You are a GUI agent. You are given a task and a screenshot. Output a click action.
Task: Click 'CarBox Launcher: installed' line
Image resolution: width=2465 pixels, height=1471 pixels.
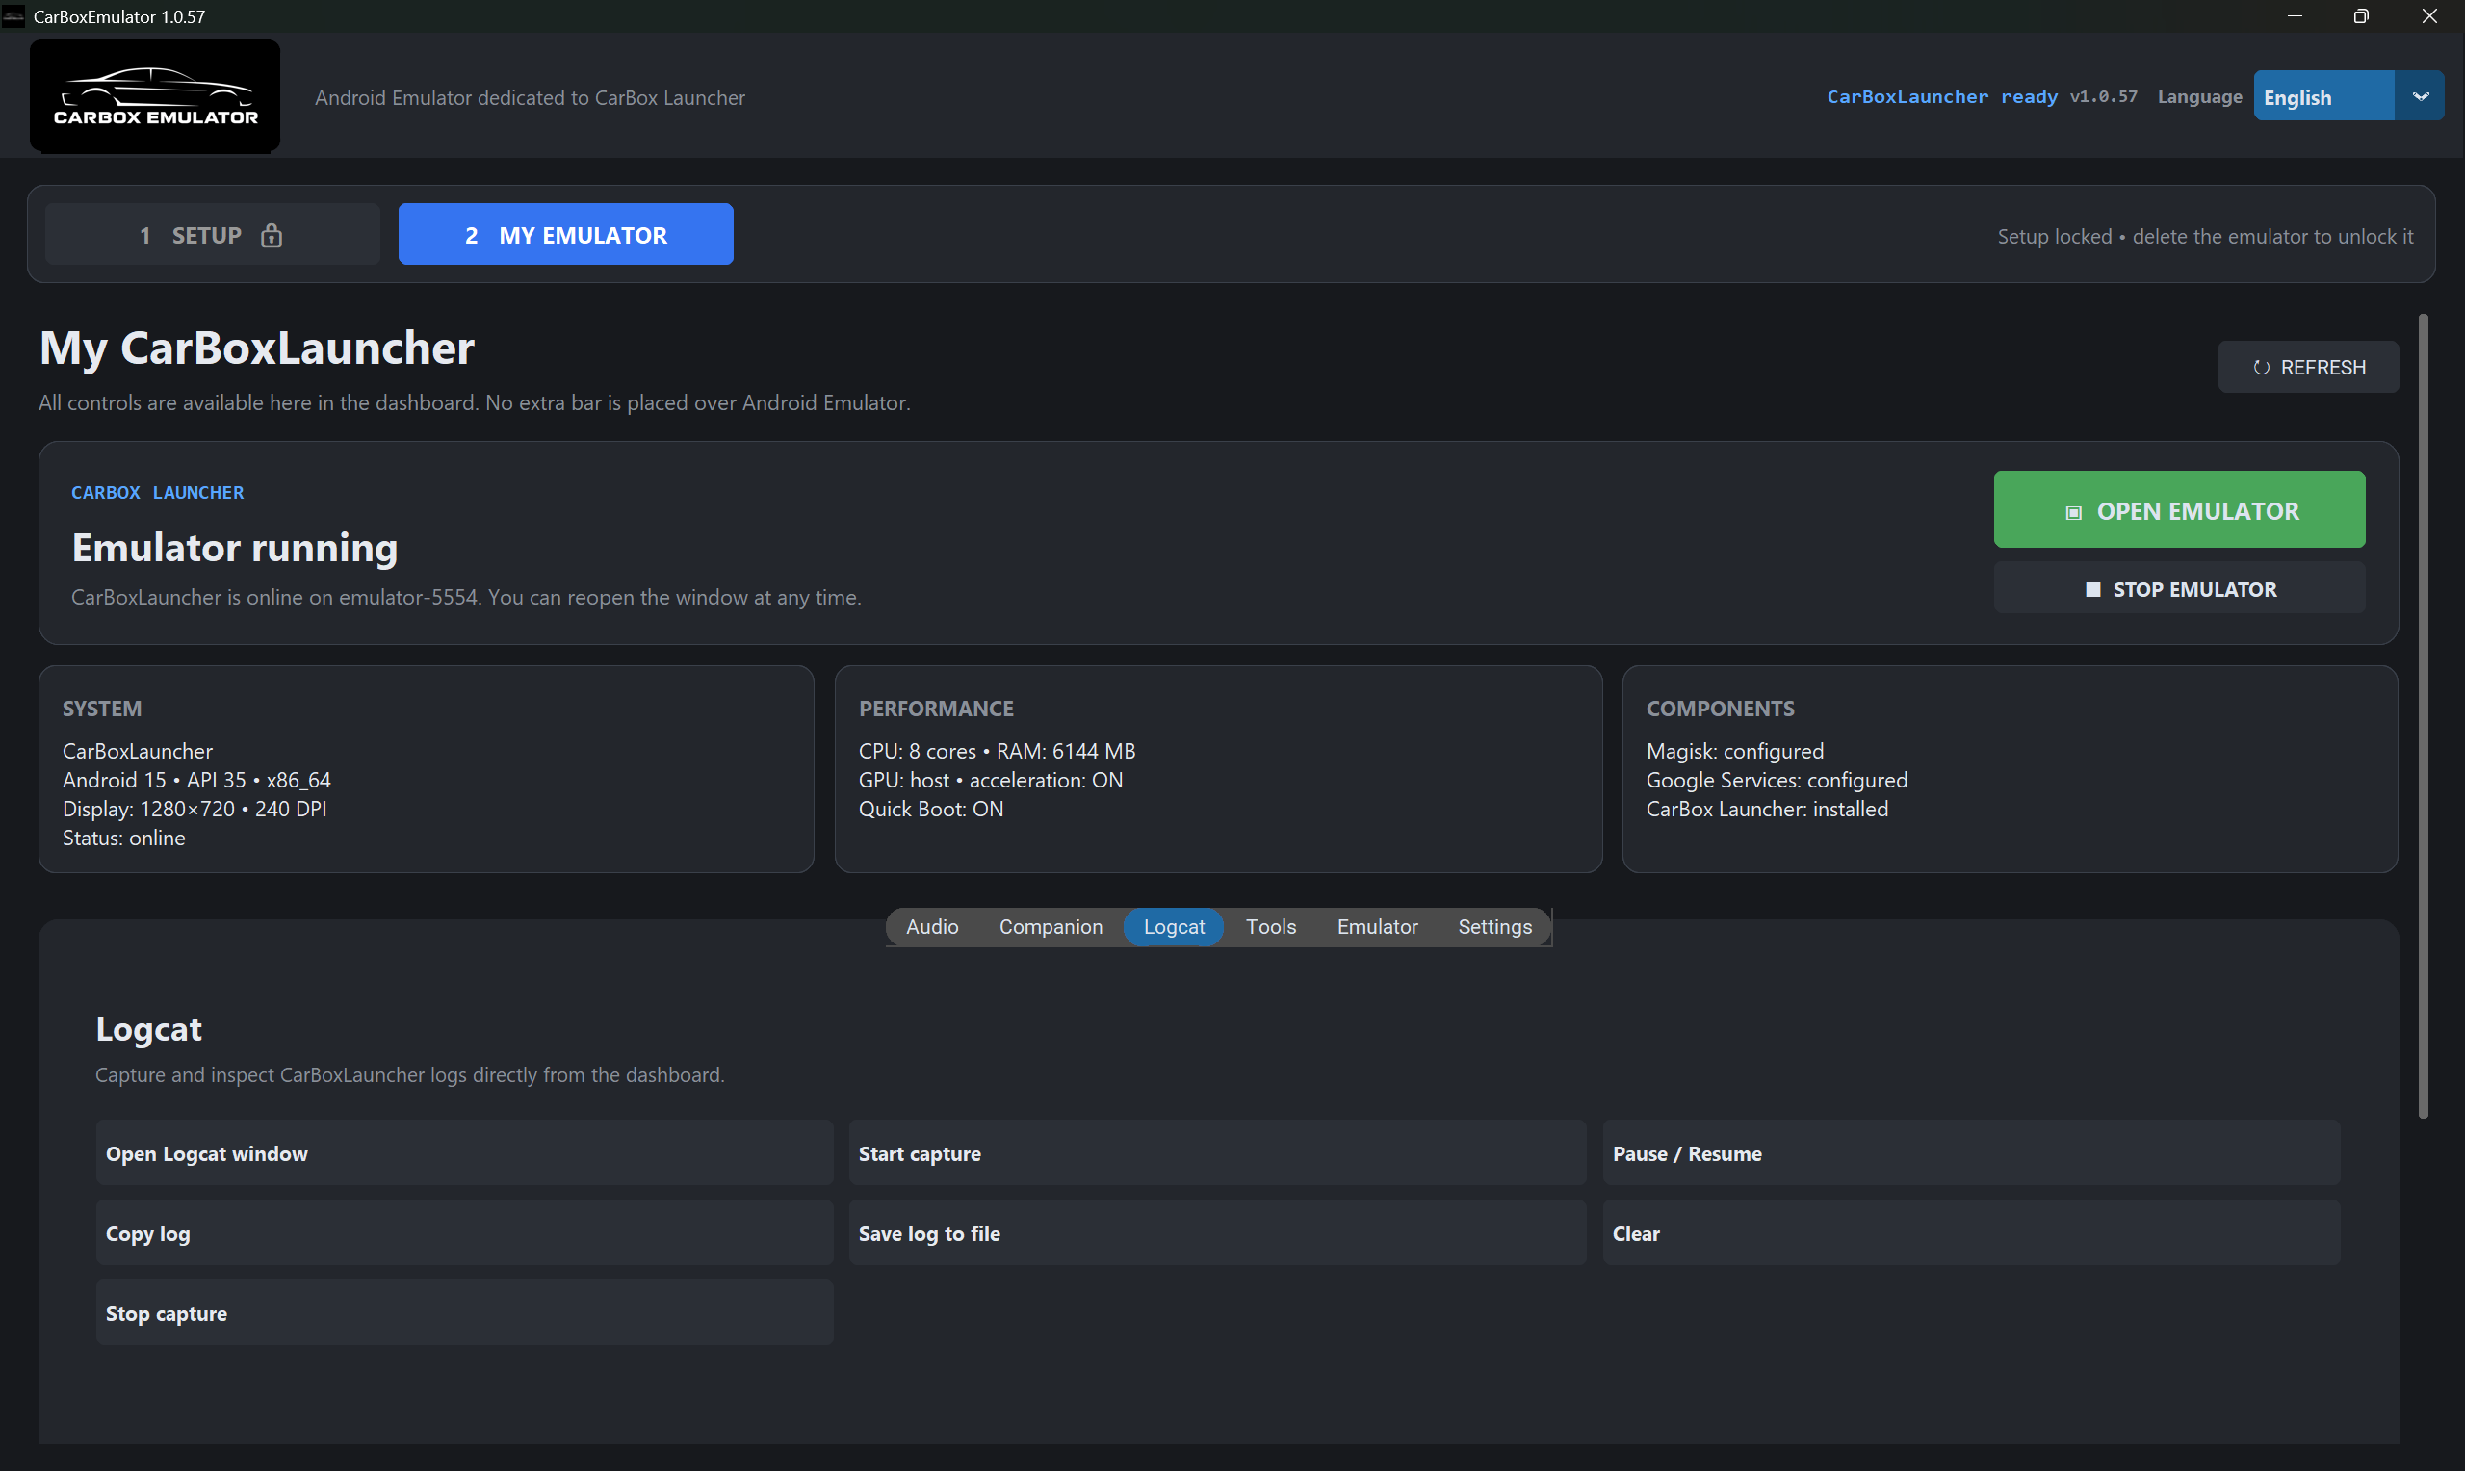coord(1767,808)
